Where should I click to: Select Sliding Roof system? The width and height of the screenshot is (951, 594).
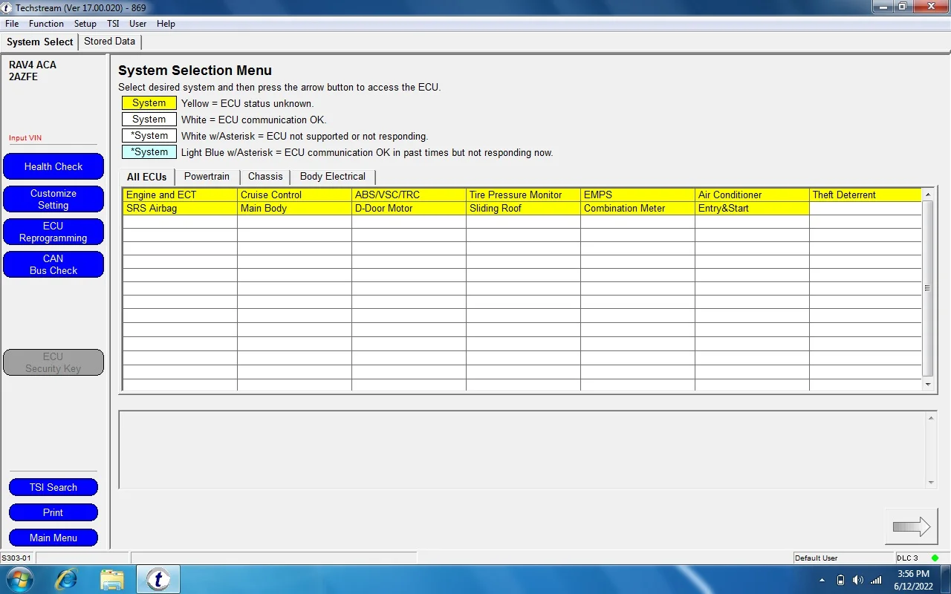pos(523,209)
